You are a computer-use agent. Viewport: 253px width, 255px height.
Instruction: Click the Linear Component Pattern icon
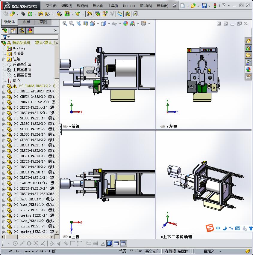click(30, 14)
